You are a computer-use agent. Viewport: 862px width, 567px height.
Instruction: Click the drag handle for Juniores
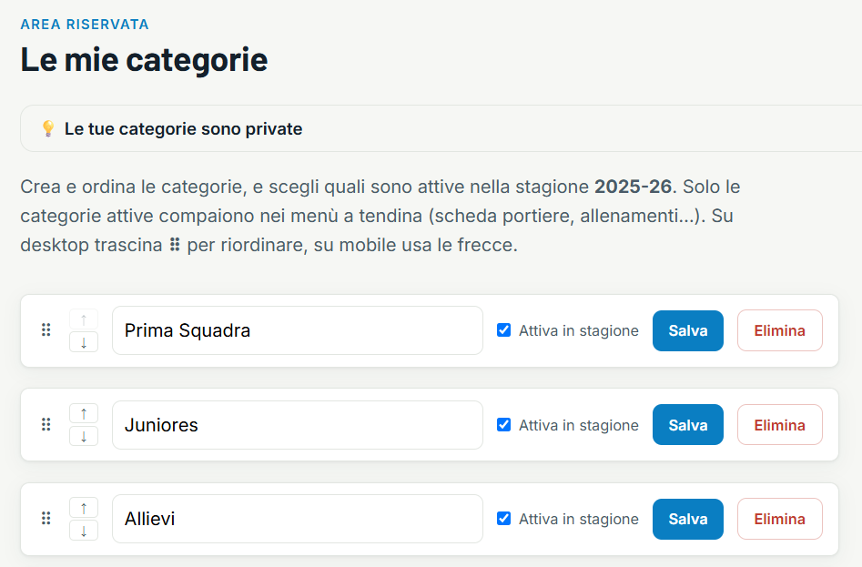pos(46,425)
